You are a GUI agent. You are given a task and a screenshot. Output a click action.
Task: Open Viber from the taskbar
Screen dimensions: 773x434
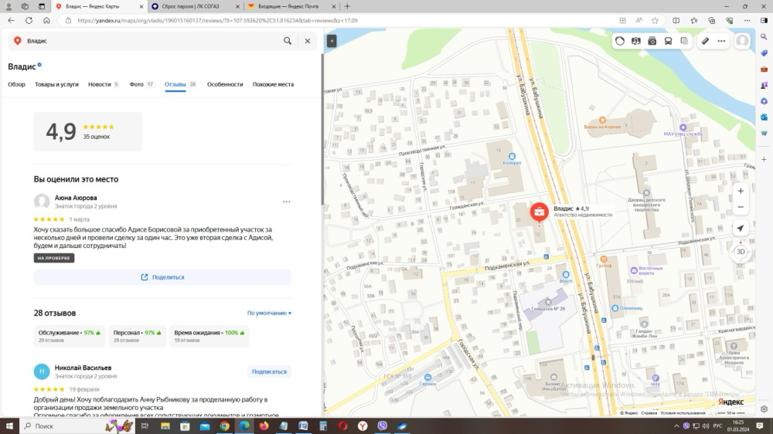[383, 426]
